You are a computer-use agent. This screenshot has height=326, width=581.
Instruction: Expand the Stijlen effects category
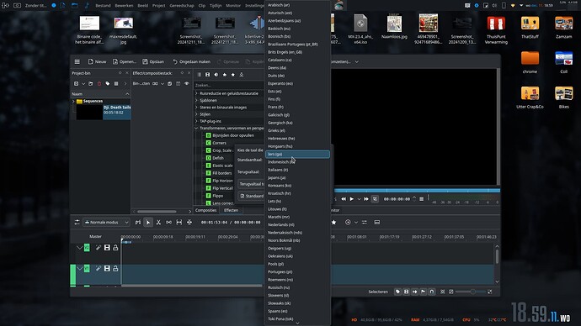(x=196, y=114)
